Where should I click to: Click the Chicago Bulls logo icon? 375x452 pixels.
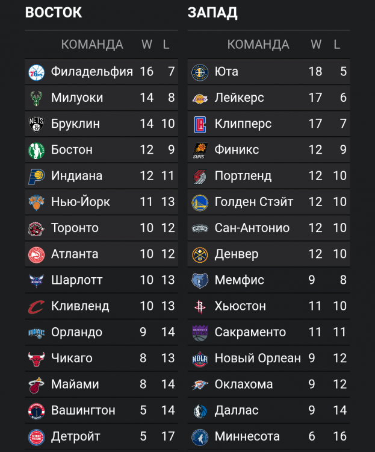tap(37, 359)
